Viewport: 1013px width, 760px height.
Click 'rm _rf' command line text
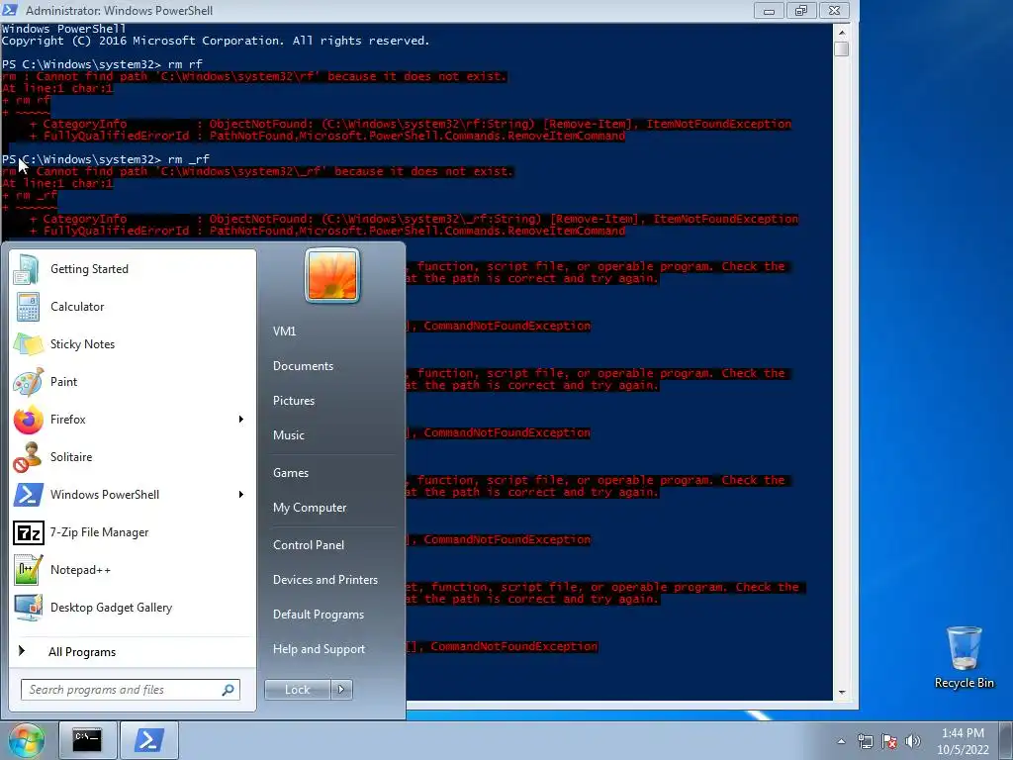click(x=188, y=159)
